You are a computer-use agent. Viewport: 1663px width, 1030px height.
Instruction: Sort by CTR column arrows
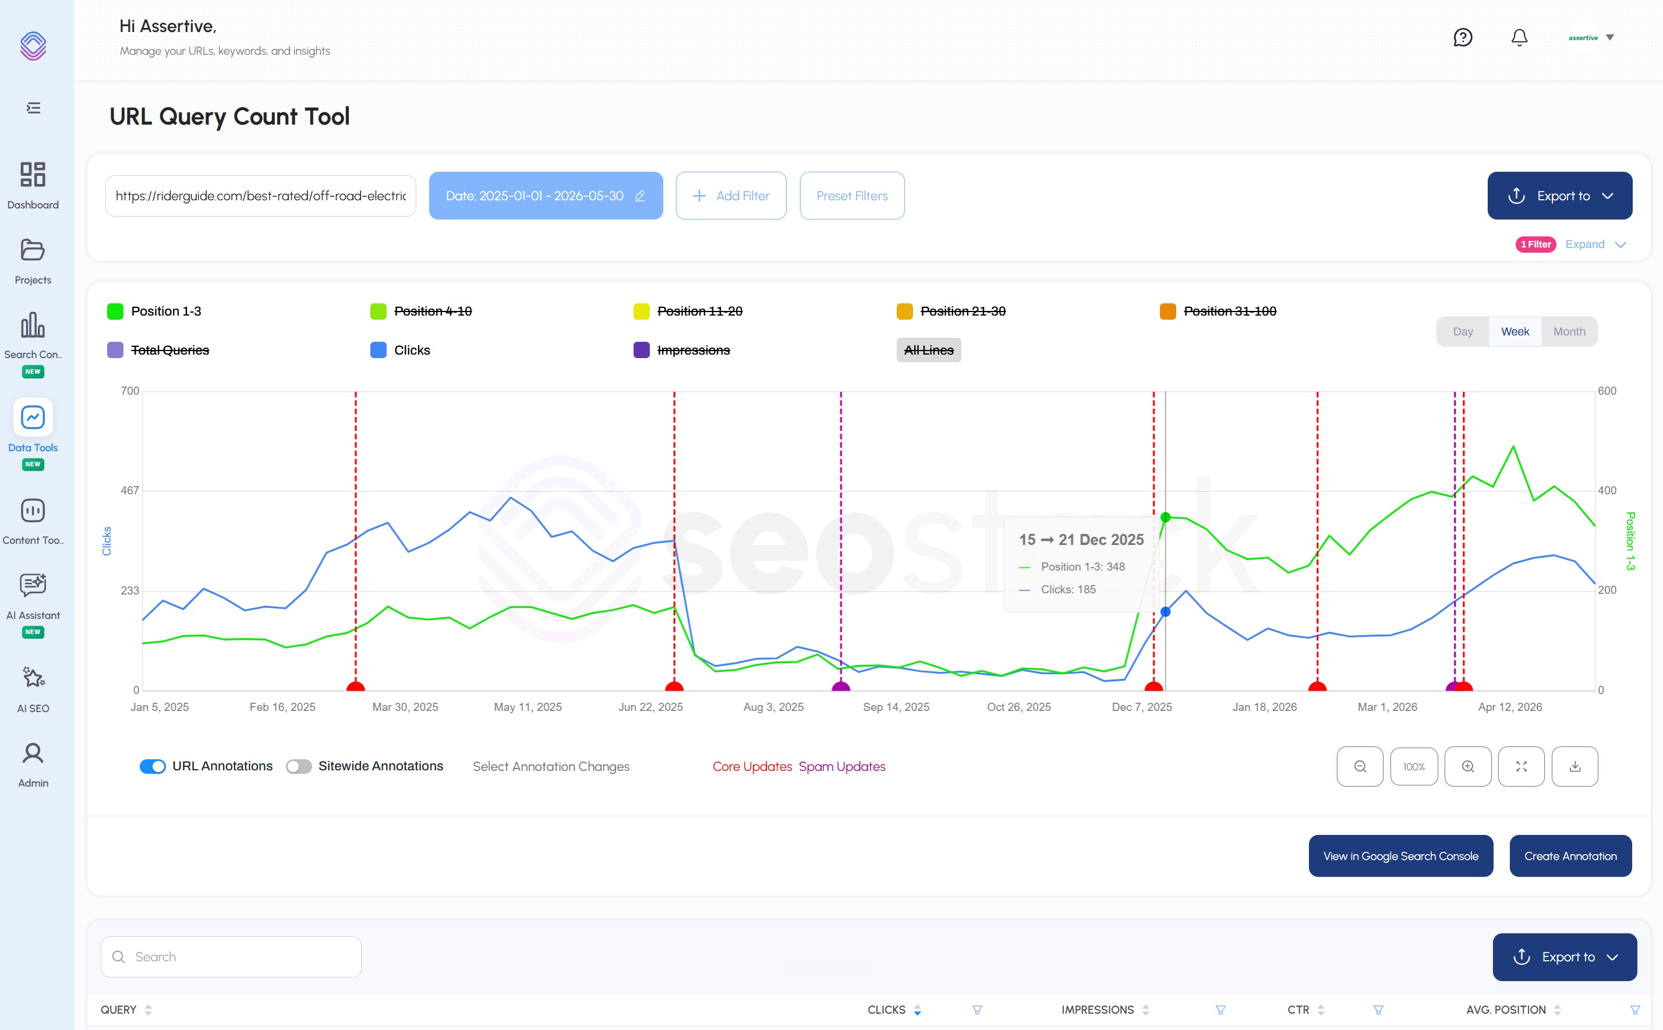(x=1320, y=1010)
